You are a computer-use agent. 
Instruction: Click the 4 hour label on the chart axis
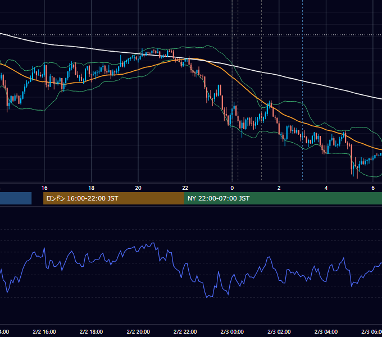(326, 188)
